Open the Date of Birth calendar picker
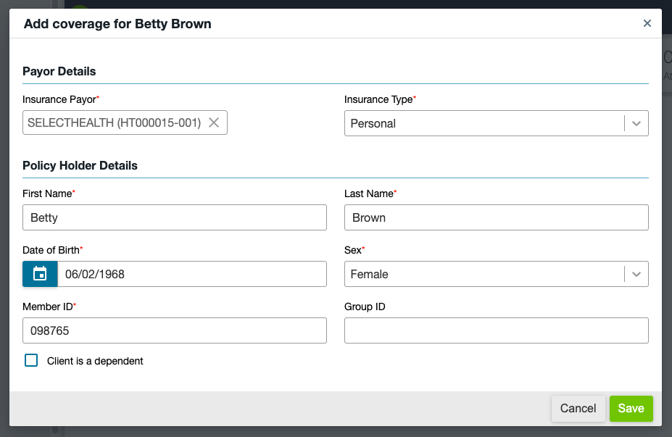Image resolution: width=672 pixels, height=437 pixels. click(40, 274)
